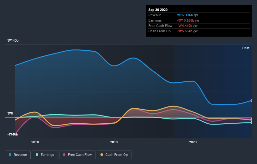Click the Revenue row label in tooltip

click(155, 15)
